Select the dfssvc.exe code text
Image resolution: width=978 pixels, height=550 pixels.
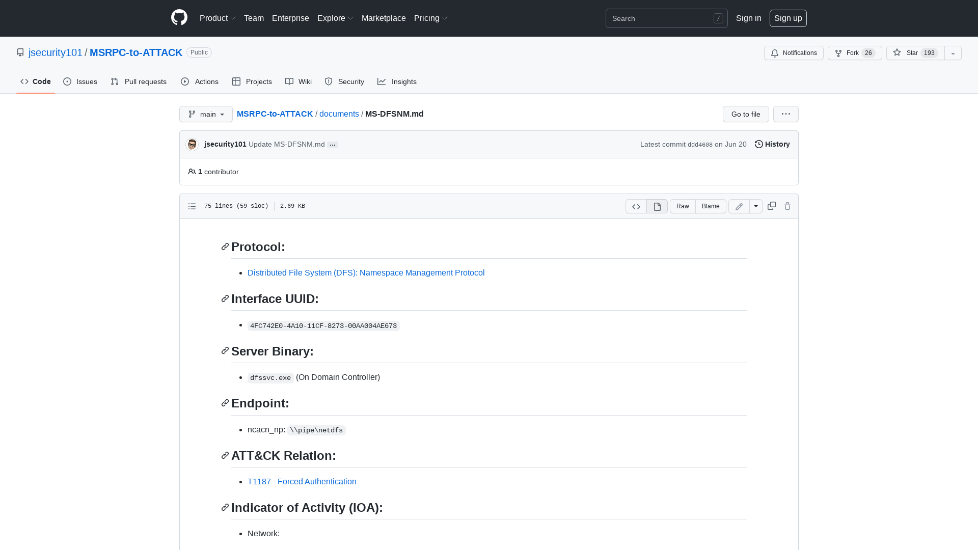270,378
